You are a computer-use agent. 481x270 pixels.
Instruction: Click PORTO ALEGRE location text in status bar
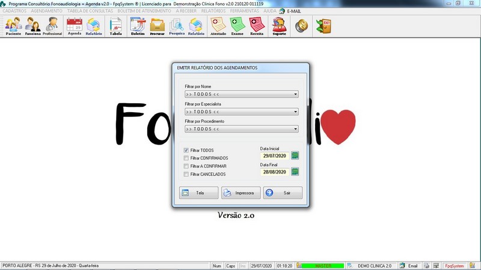(x=51, y=266)
